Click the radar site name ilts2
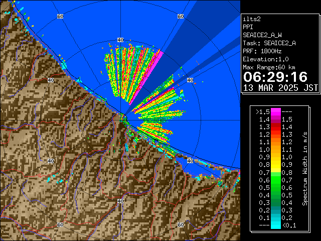Viewport: 321px width, 241px height. (x=252, y=19)
